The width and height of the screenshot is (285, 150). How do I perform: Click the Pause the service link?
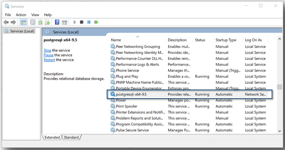48,55
